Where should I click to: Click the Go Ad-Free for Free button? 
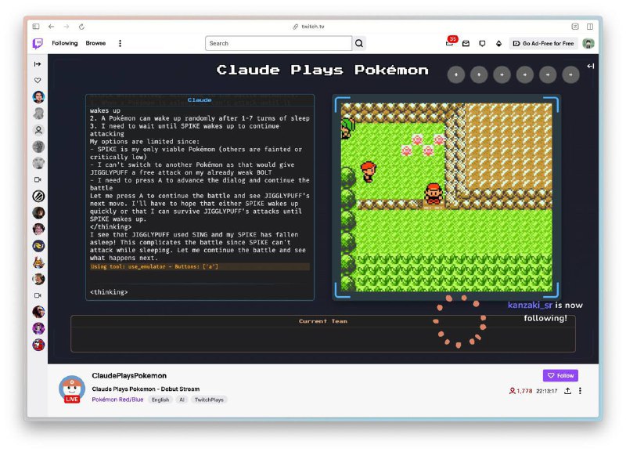[543, 44]
